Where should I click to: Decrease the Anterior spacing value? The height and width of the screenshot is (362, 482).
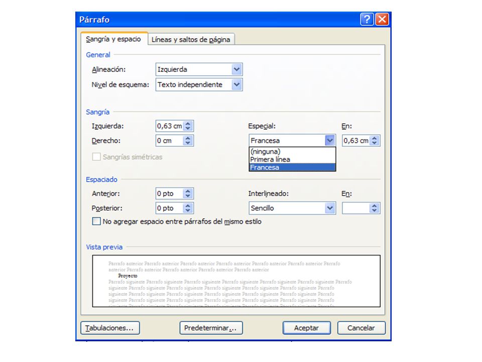click(x=188, y=197)
